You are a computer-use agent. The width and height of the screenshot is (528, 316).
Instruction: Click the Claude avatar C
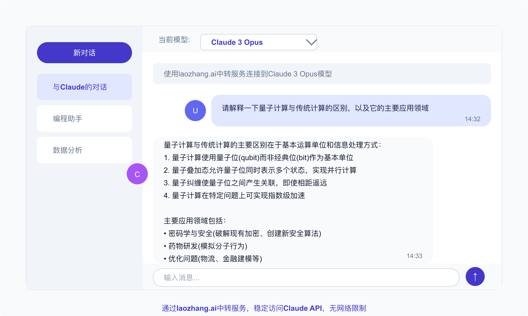[x=137, y=174]
